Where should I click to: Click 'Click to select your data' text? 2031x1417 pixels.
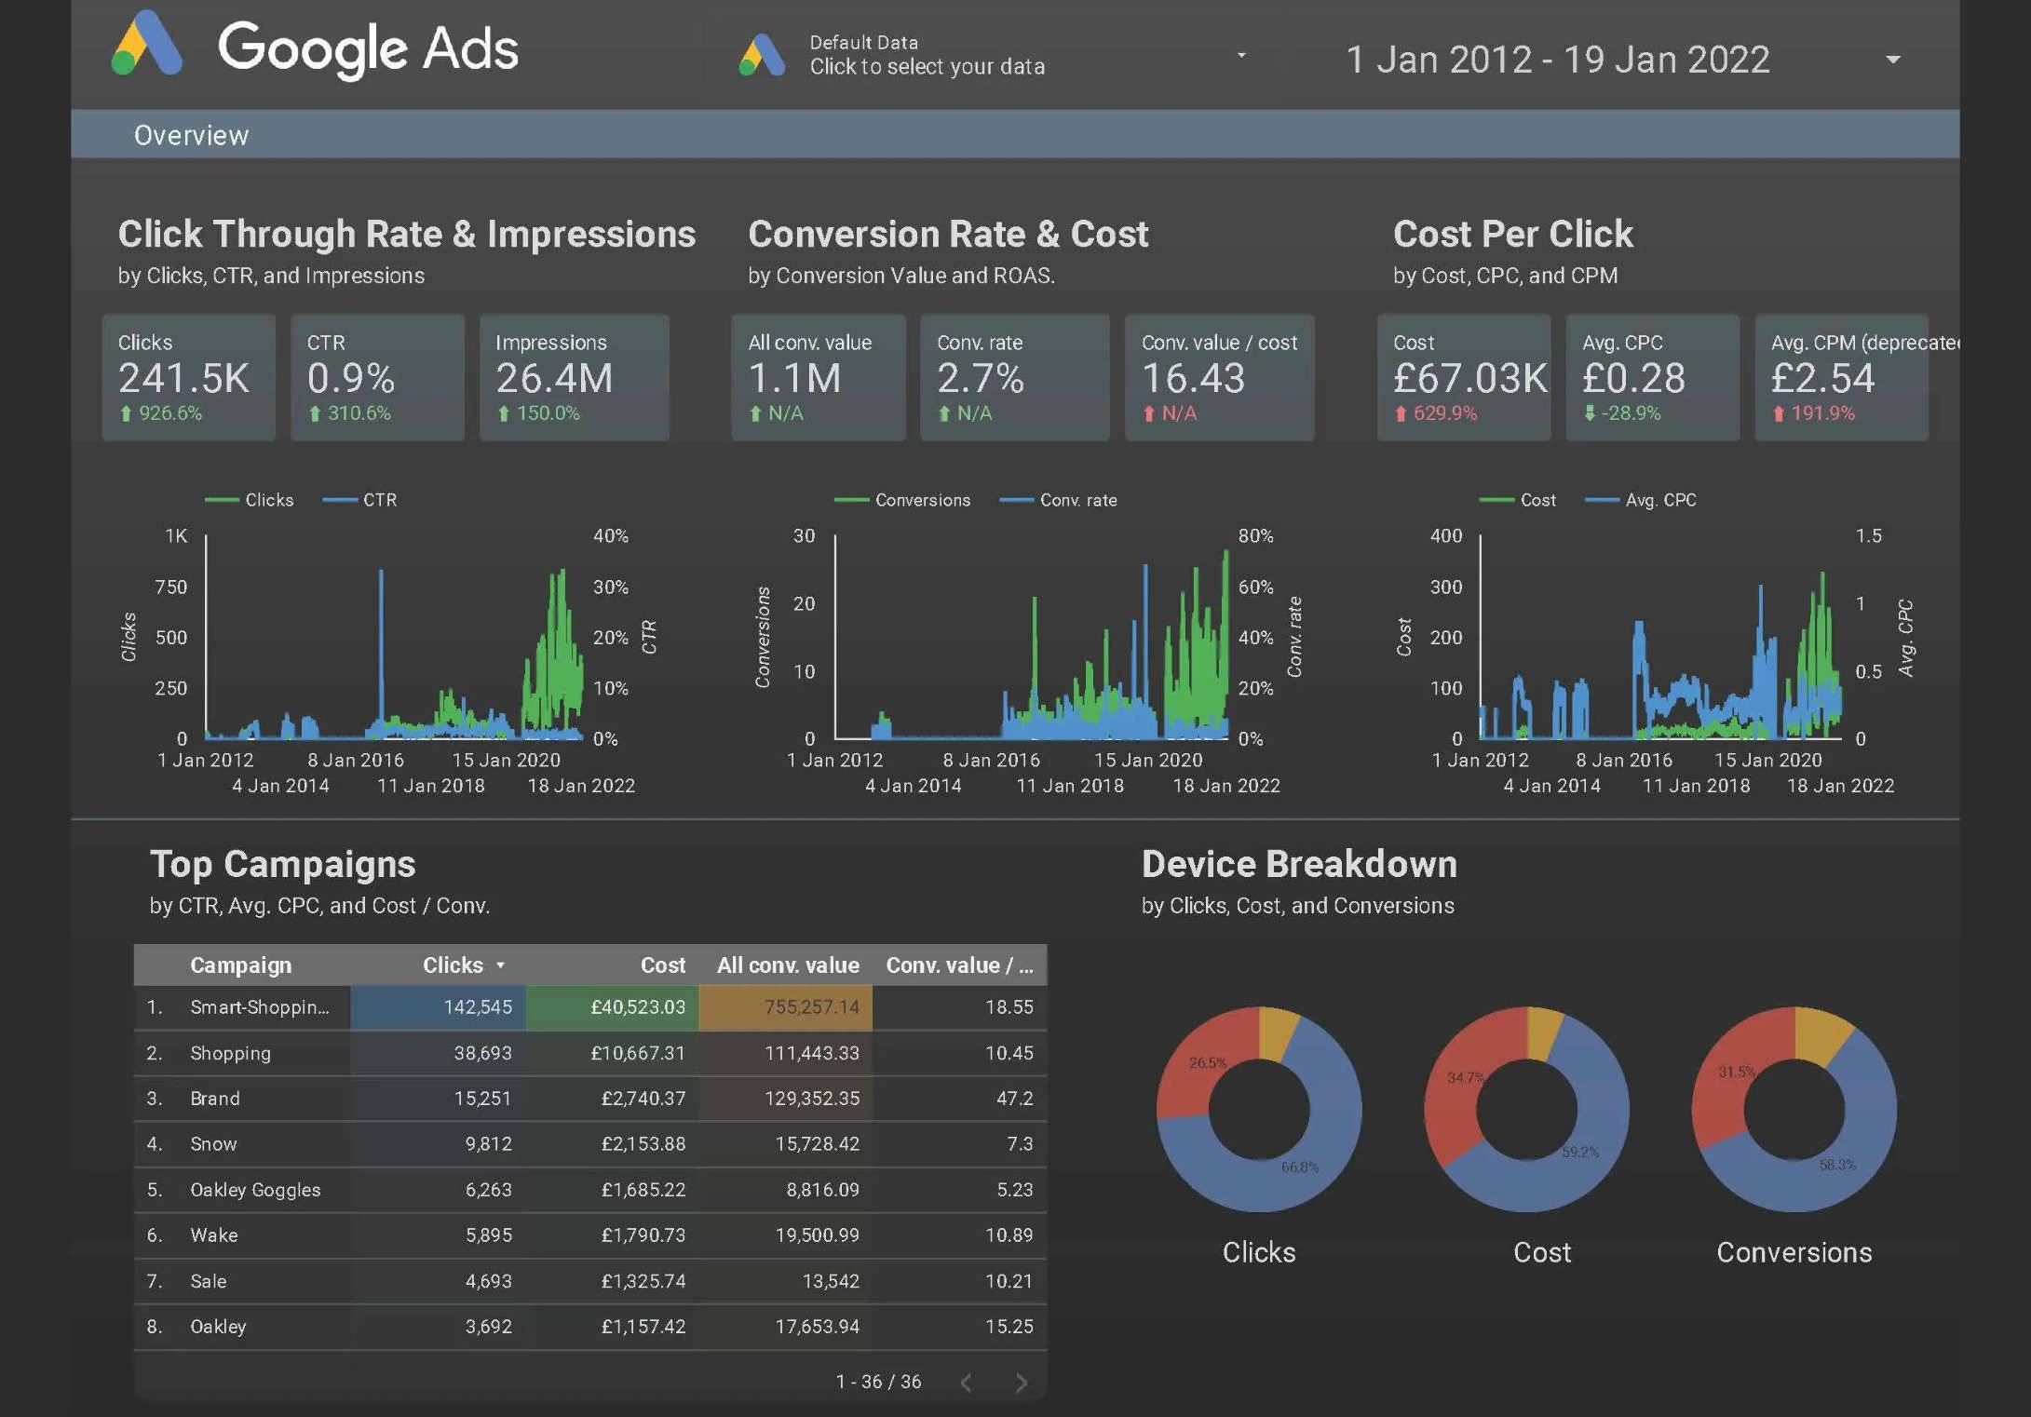927,67
